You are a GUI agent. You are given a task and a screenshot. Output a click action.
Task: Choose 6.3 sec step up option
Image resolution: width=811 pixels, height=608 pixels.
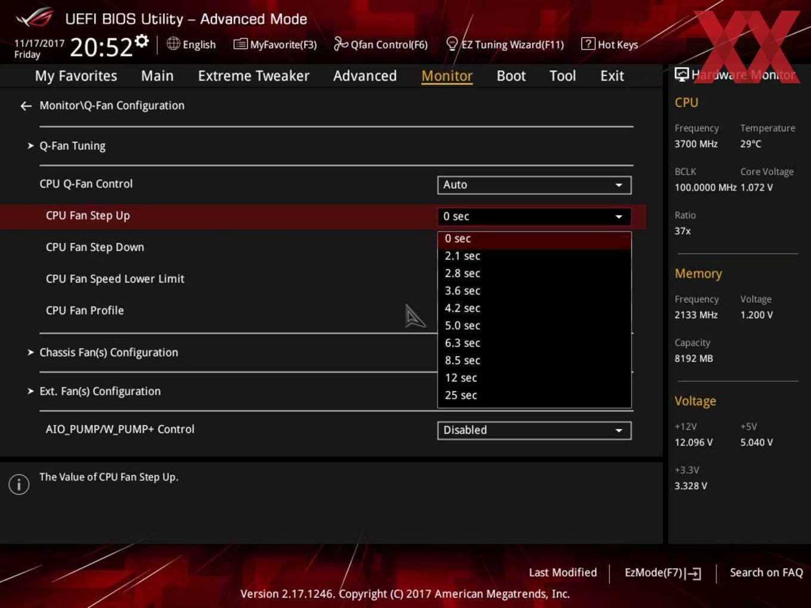click(534, 343)
